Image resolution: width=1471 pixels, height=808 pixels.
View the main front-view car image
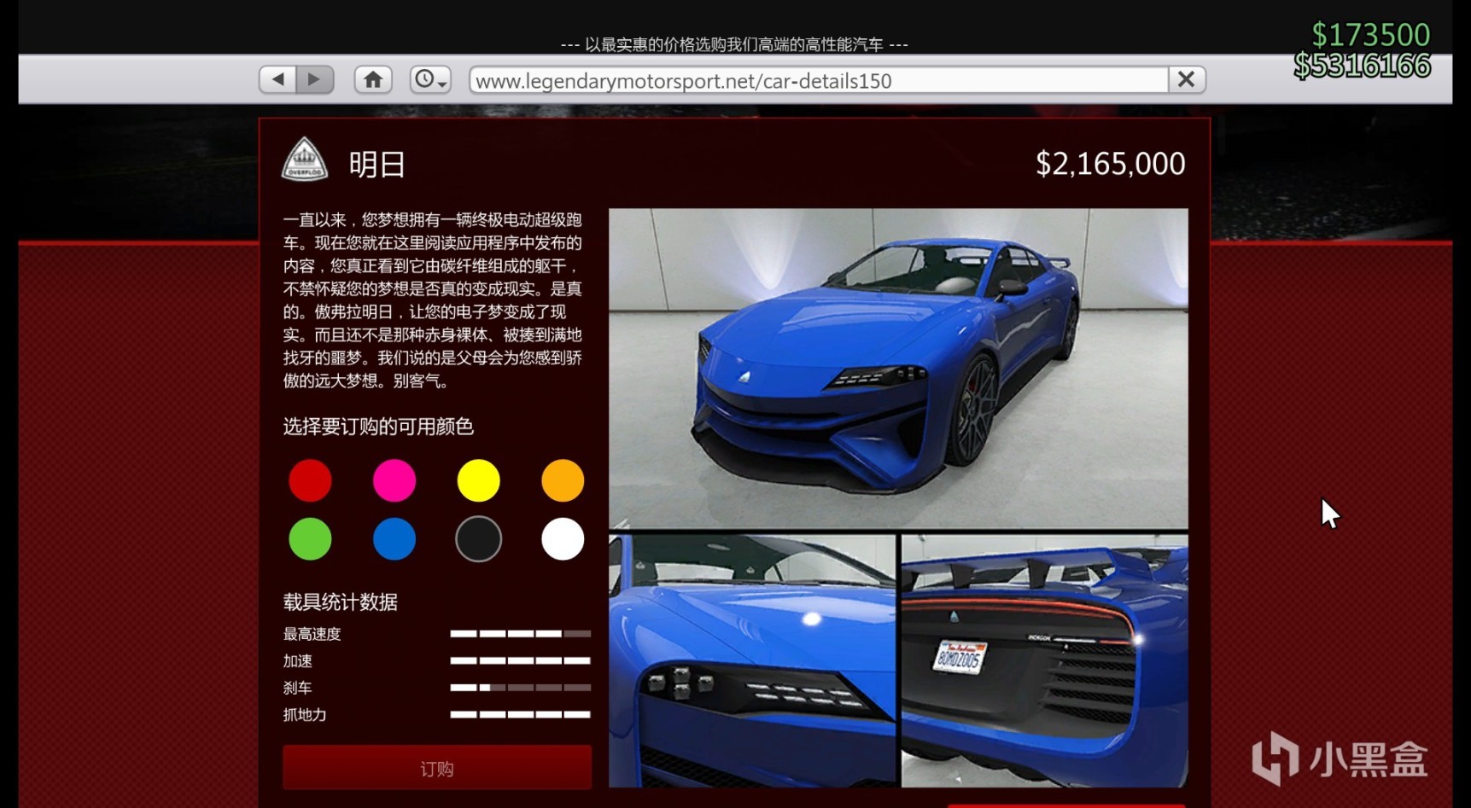pyautogui.click(x=898, y=369)
